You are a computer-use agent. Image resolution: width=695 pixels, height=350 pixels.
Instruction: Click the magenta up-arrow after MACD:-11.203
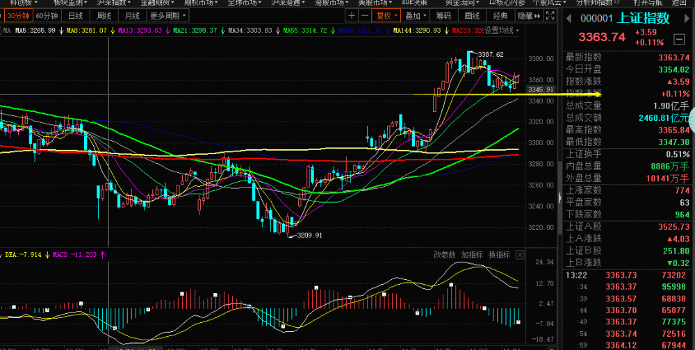102,255
